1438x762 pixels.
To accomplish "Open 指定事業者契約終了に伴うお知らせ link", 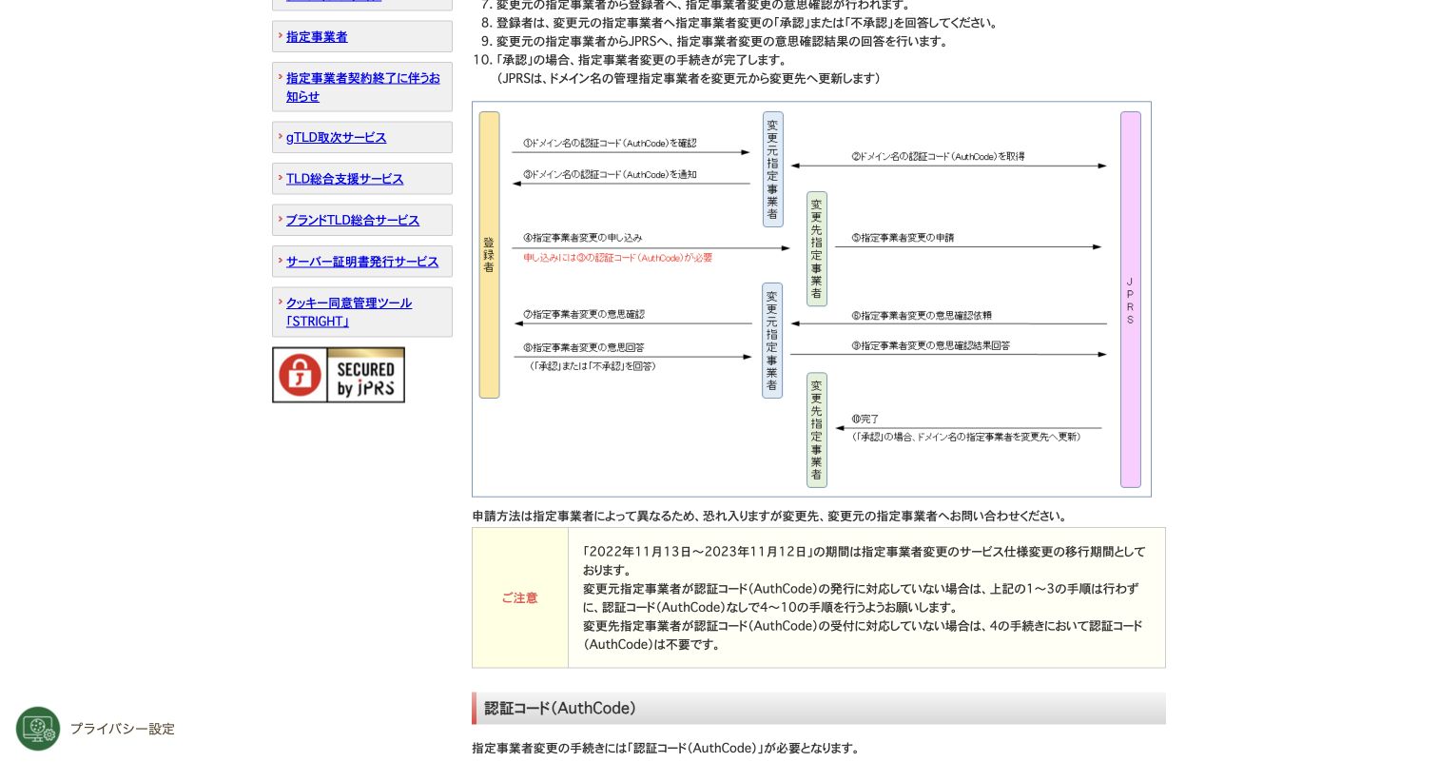I will [x=363, y=87].
